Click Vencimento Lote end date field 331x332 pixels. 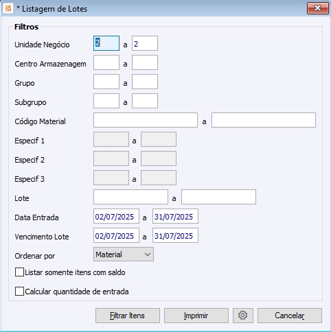[175, 235]
